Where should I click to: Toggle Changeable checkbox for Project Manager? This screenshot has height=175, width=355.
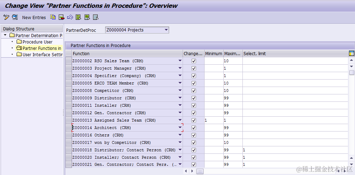click(194, 68)
